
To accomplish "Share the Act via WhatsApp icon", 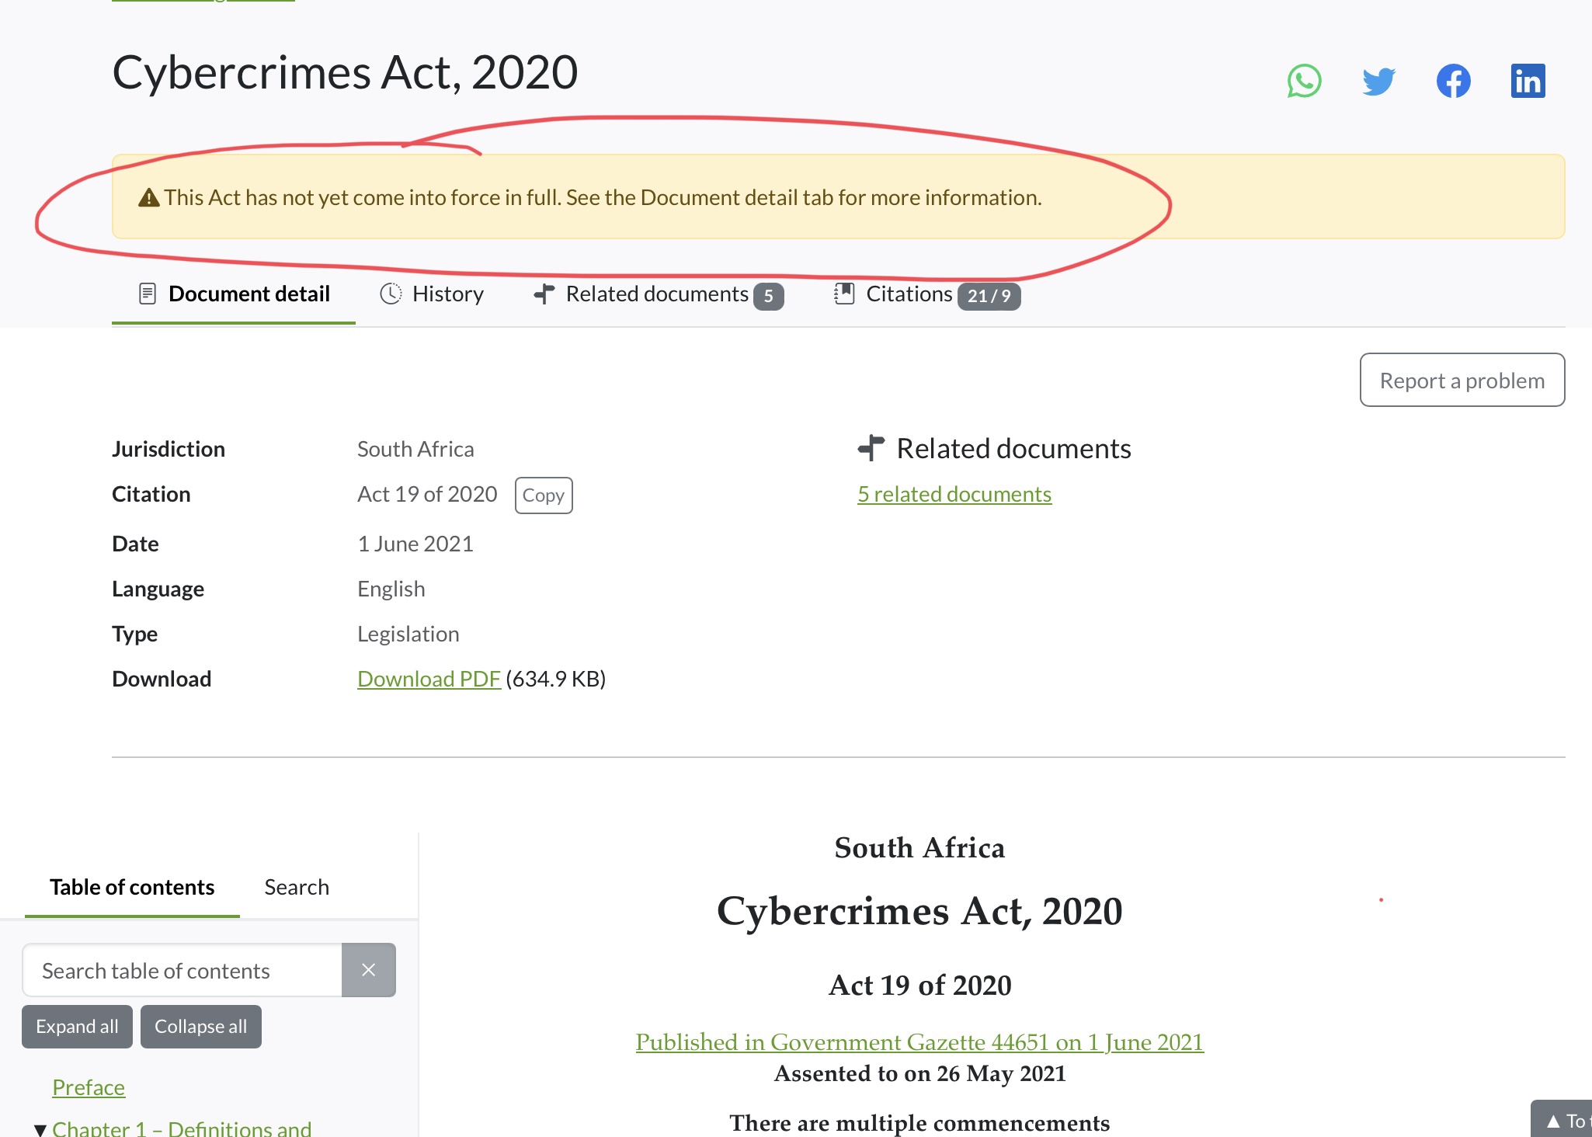I will (1304, 81).
